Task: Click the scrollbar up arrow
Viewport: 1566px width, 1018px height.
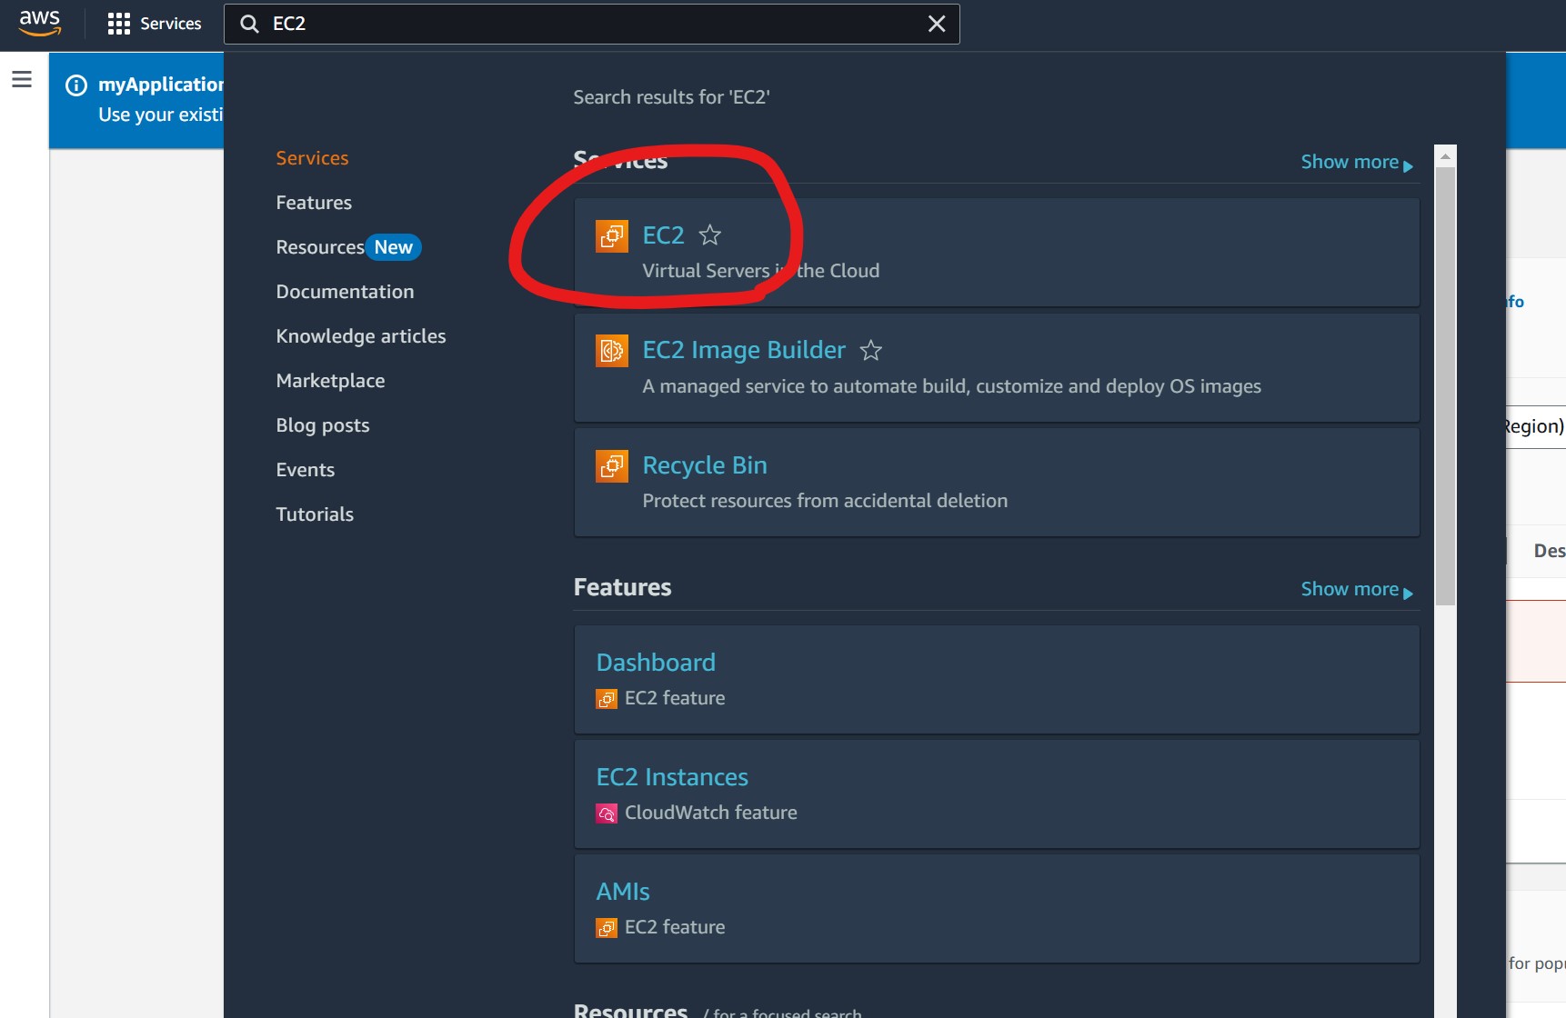Action: coord(1445,156)
